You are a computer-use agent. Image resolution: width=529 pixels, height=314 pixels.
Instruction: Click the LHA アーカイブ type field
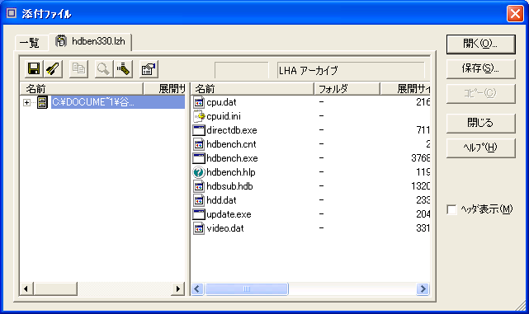tap(351, 70)
